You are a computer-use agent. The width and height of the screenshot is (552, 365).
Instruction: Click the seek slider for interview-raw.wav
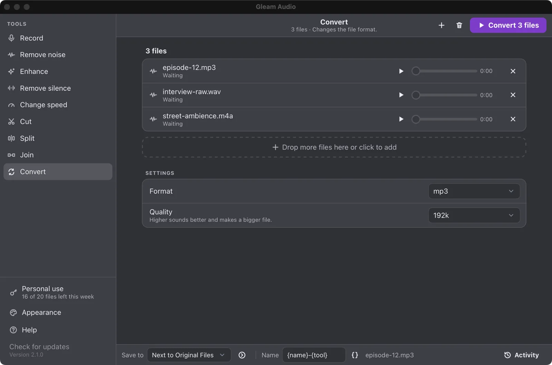pyautogui.click(x=444, y=95)
